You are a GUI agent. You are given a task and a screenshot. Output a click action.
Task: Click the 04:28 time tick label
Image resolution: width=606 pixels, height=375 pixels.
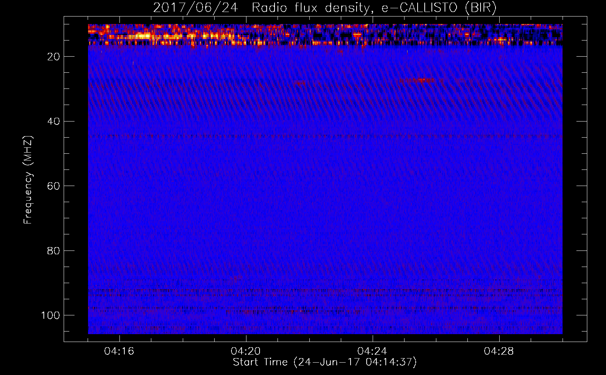click(x=499, y=351)
